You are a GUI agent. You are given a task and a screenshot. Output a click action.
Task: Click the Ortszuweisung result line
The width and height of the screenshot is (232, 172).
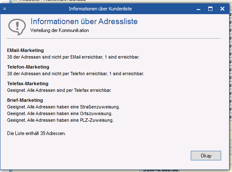60,113
